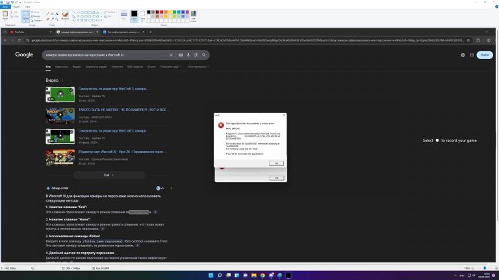Click the Save icon in Paint title bar
This screenshot has height=280, width=499.
8,2
